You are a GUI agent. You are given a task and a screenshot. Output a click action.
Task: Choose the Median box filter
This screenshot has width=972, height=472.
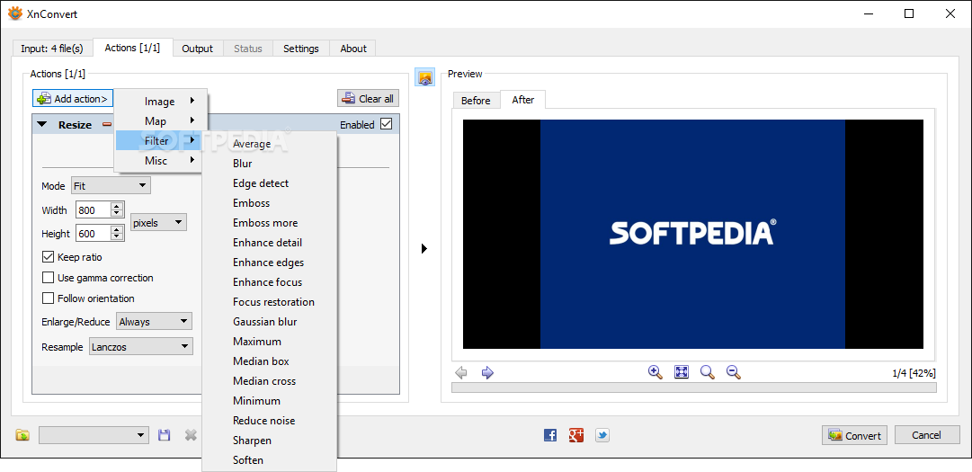click(270, 361)
